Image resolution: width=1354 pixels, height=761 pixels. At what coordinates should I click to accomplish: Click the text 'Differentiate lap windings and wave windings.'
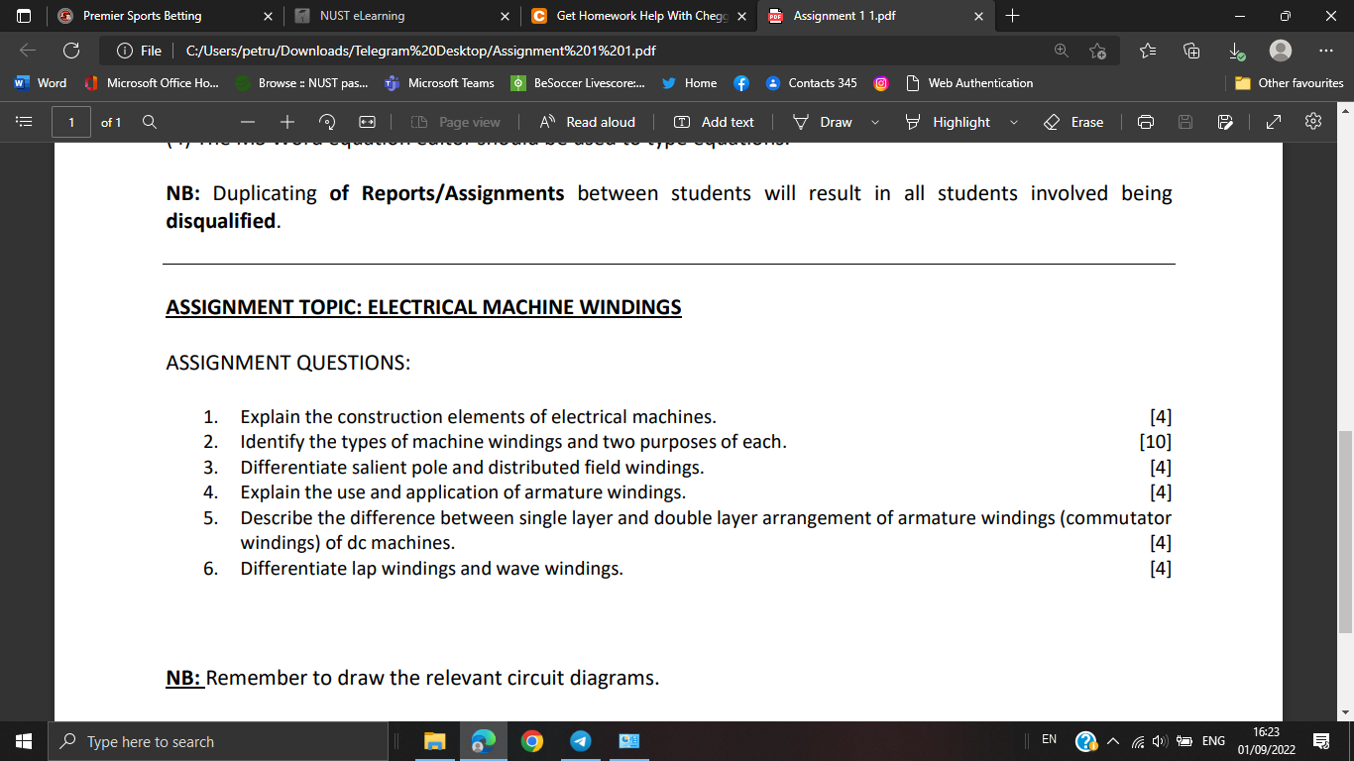click(x=432, y=569)
